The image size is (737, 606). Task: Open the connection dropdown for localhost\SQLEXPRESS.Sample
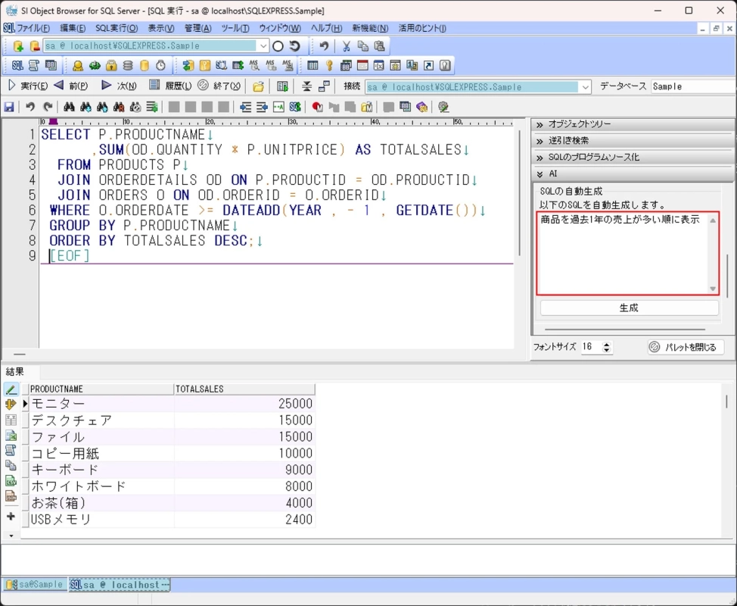point(263,45)
